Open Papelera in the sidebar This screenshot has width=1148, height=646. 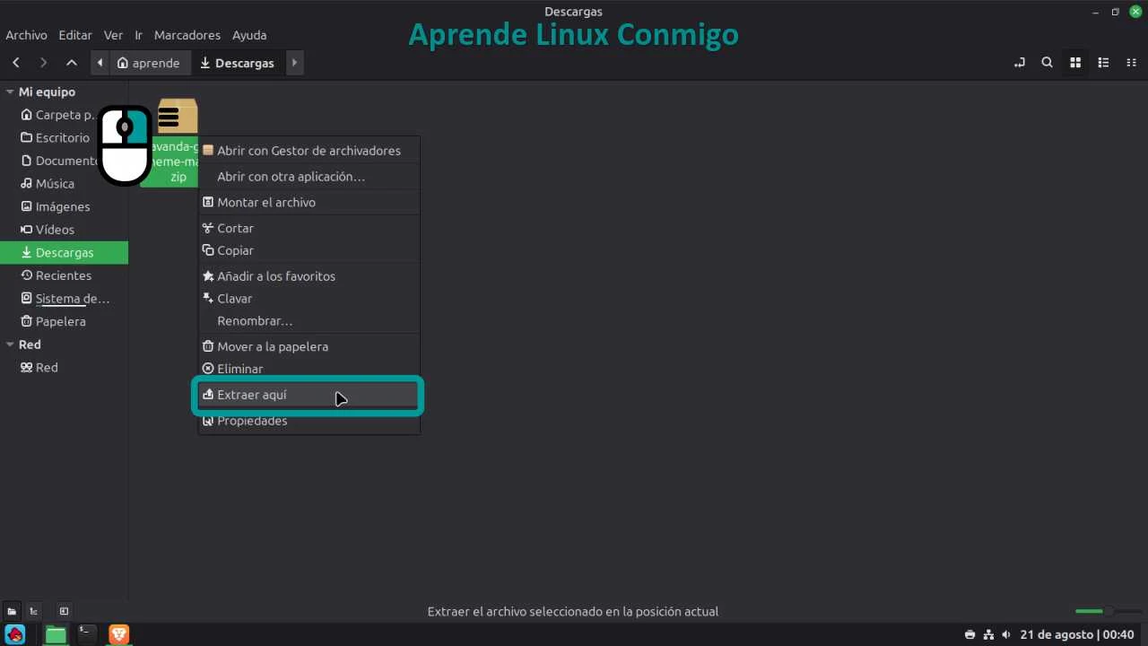(64, 321)
